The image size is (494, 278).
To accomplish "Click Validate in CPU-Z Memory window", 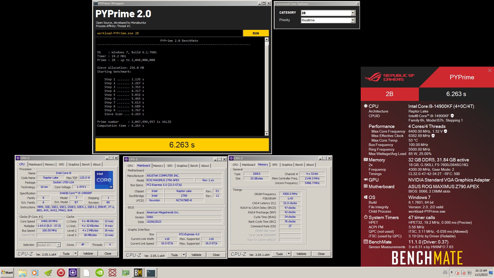I will click(x=301, y=254).
